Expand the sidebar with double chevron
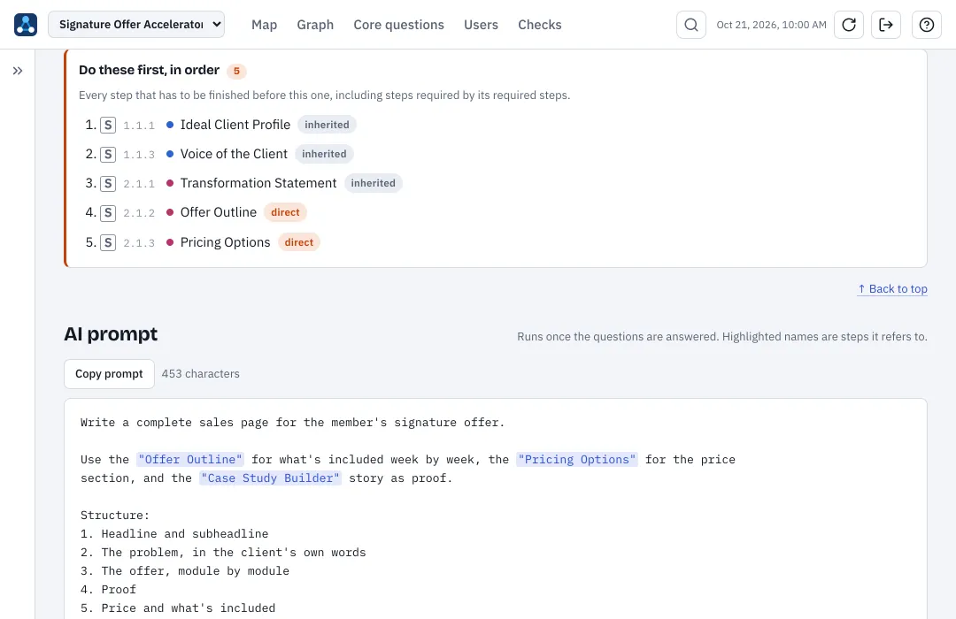The height and width of the screenshot is (619, 956). click(x=18, y=71)
